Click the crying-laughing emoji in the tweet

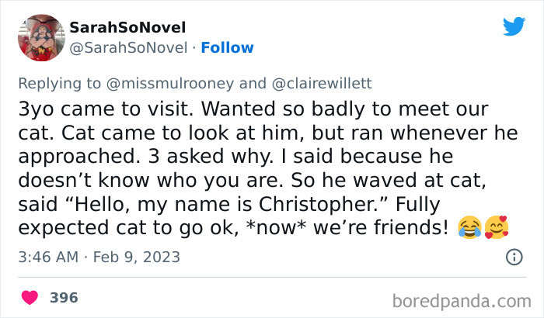(469, 226)
